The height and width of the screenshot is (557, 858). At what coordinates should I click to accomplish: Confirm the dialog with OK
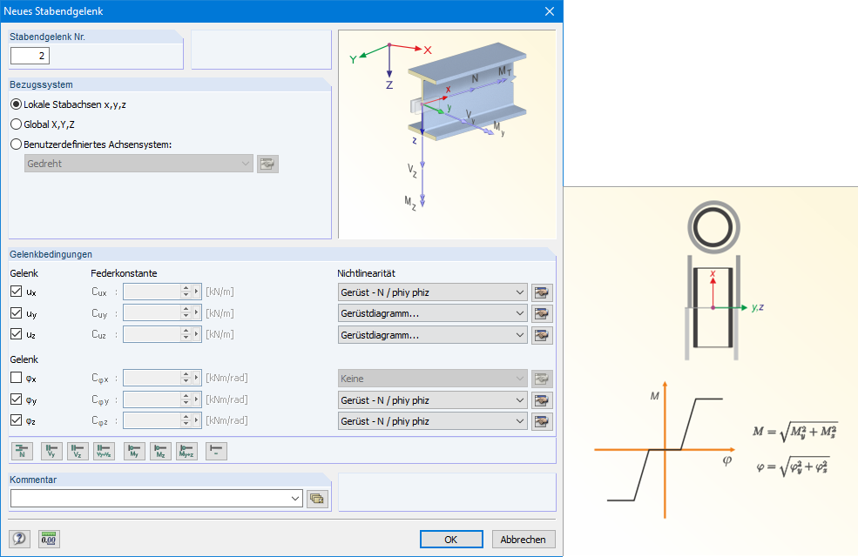point(451,540)
